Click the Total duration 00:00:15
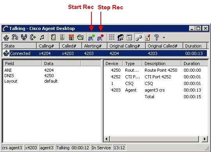The width and height of the screenshot is (211, 152). coord(192,97)
